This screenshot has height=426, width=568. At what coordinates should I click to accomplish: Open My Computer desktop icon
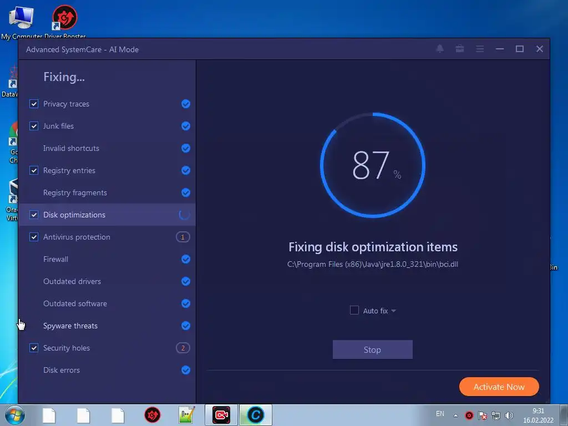(21, 21)
